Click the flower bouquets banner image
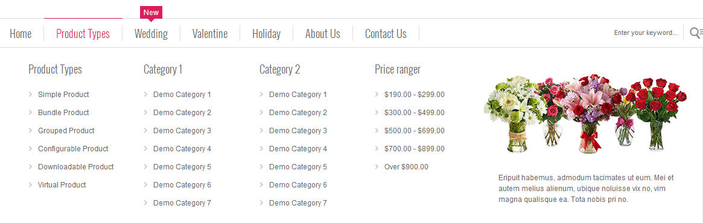The width and height of the screenshot is (703, 223). click(585, 114)
